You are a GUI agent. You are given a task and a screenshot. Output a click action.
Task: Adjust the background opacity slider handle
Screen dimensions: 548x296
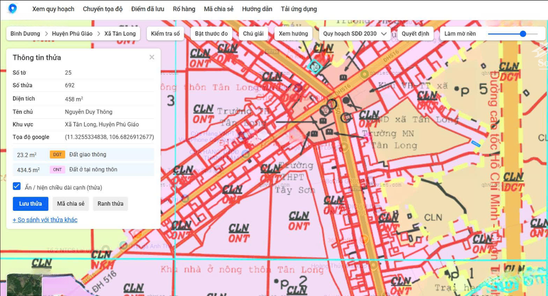point(523,34)
